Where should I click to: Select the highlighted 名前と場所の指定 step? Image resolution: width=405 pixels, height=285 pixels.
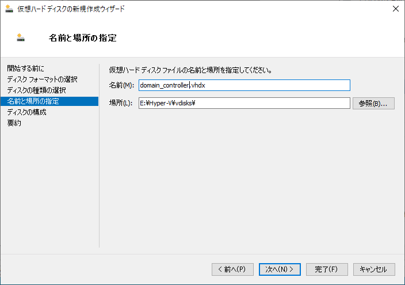49,101
